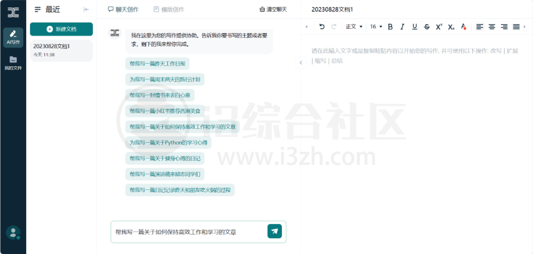533x254 pixels.
Task: Toggle bold formatting
Action: pos(390,27)
